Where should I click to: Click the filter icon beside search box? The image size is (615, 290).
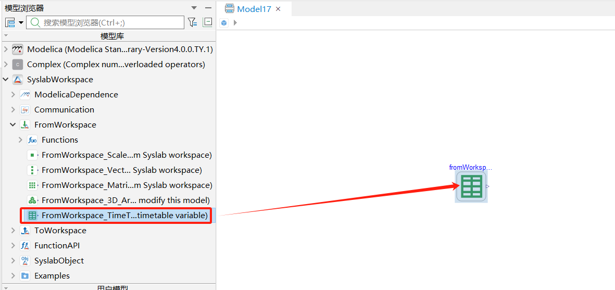192,22
